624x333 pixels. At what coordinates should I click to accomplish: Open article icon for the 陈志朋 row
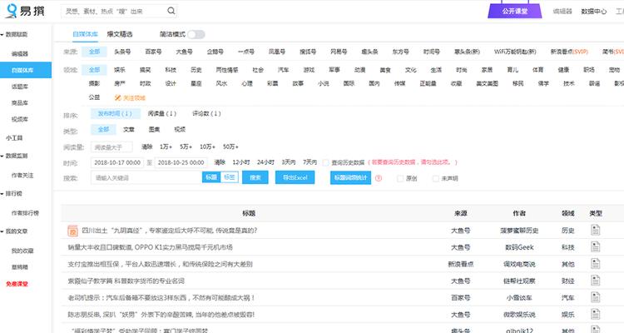coord(596,314)
